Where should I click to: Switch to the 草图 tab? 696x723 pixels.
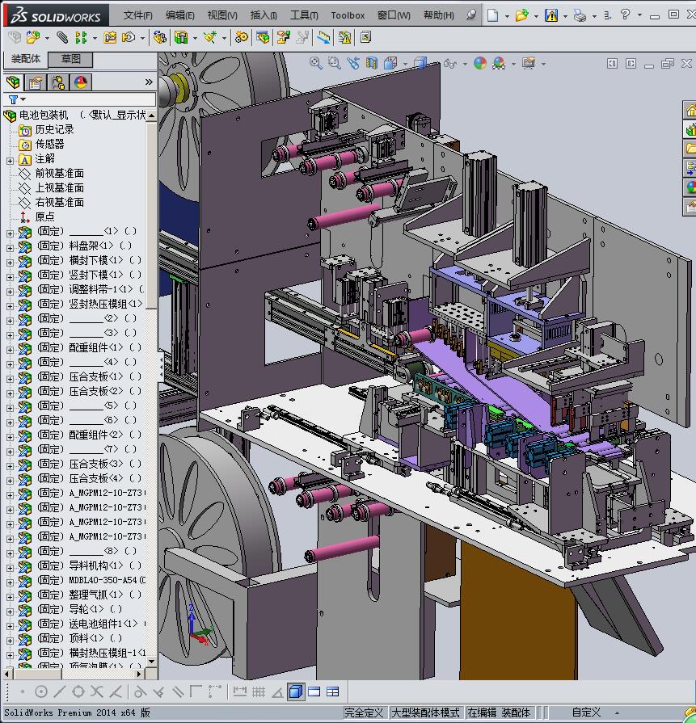click(x=70, y=59)
